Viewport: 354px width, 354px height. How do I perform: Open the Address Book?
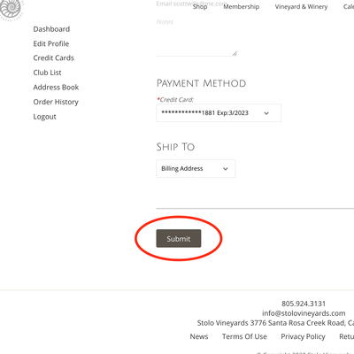coord(56,88)
